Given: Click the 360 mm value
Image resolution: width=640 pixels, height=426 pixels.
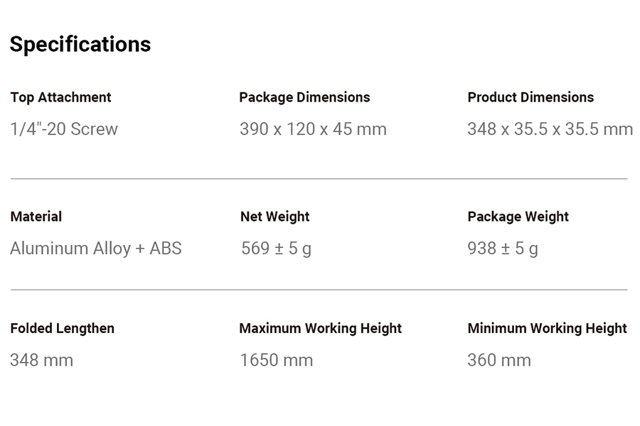Looking at the screenshot, I should [499, 360].
